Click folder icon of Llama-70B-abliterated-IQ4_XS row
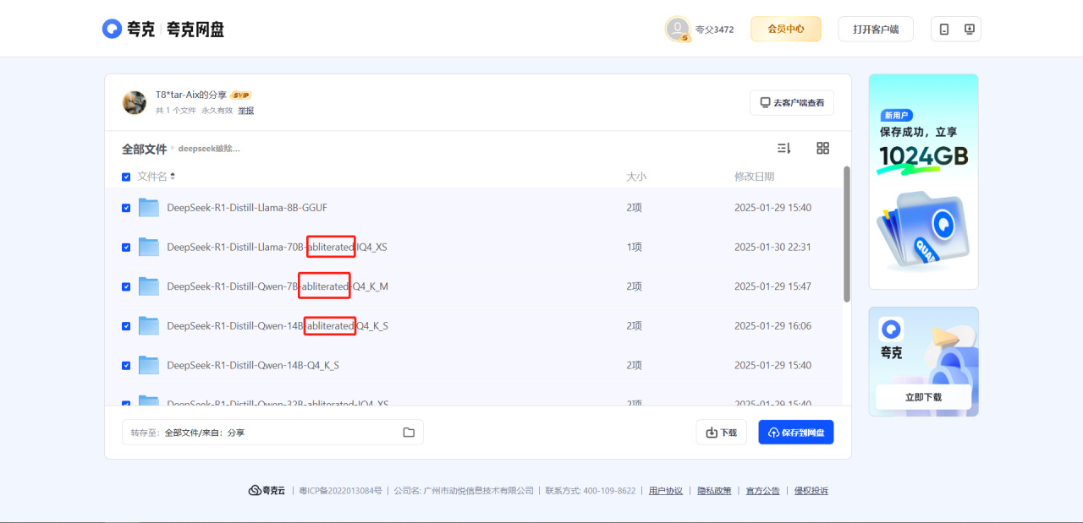The width and height of the screenshot is (1083, 523). pos(149,247)
